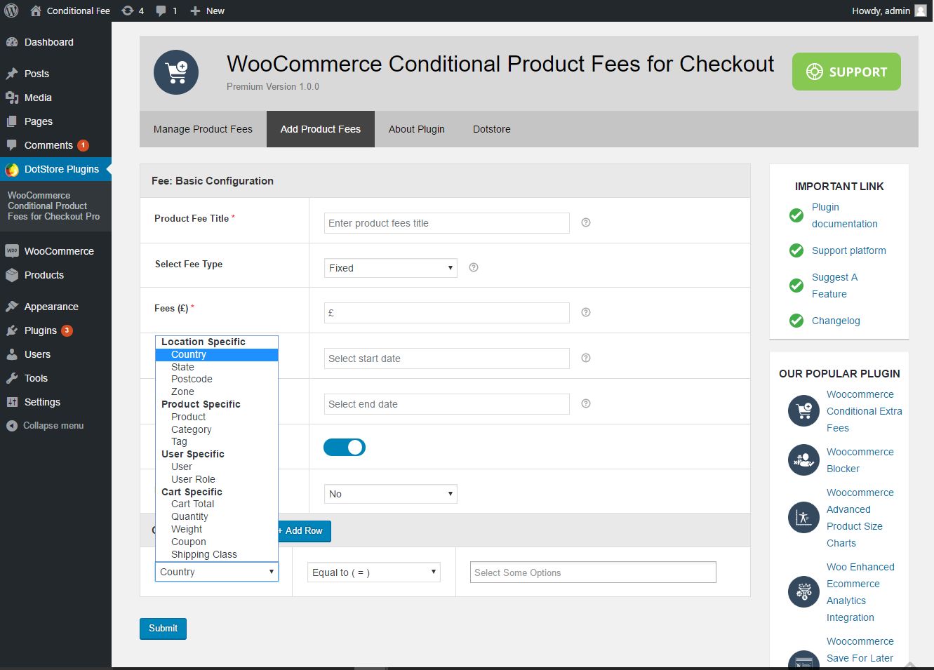934x670 pixels.
Task: Click the plugin shopping cart logo
Action: click(176, 72)
